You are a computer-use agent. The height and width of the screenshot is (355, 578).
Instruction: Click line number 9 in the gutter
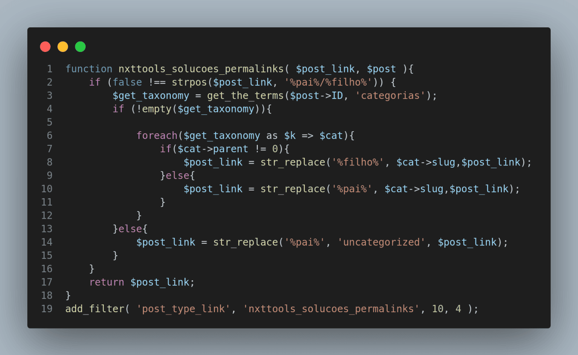(x=49, y=175)
